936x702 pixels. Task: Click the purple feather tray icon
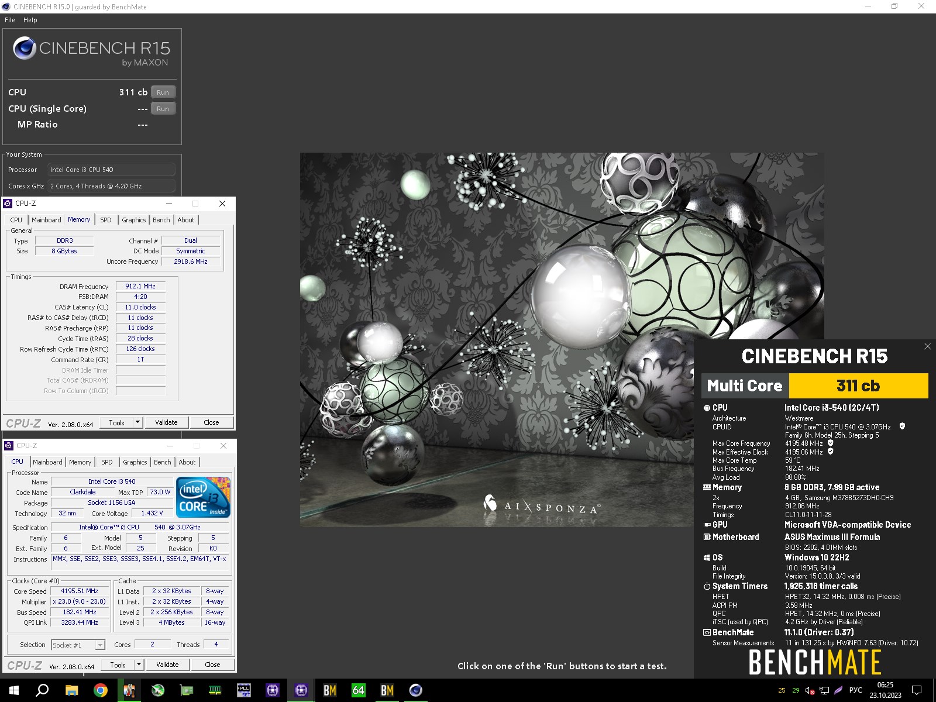click(838, 690)
